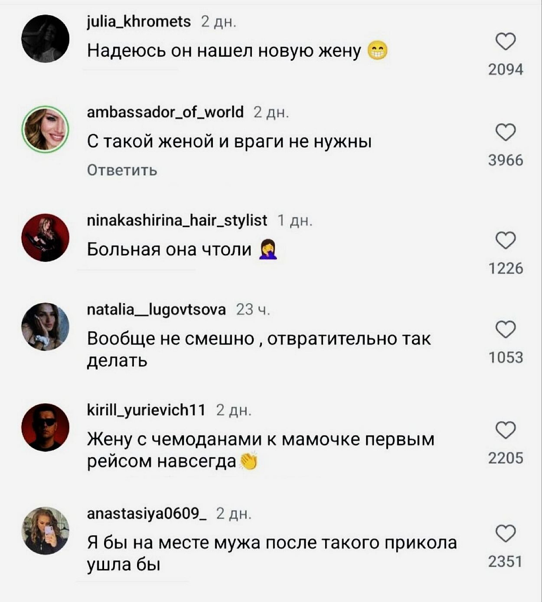Open natalia__lugovtsova's profile photo

[x=46, y=326]
